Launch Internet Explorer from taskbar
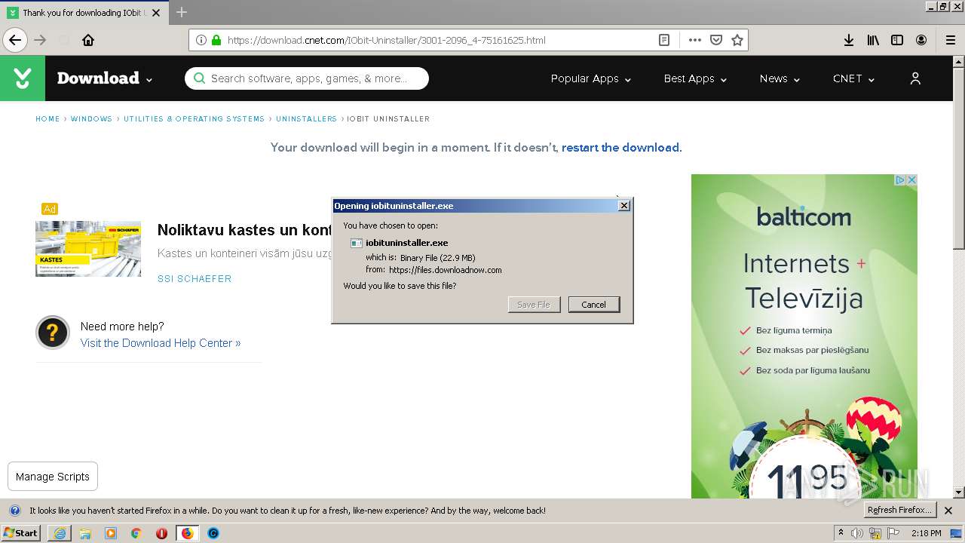The height and width of the screenshot is (543, 965). pyautogui.click(x=60, y=533)
